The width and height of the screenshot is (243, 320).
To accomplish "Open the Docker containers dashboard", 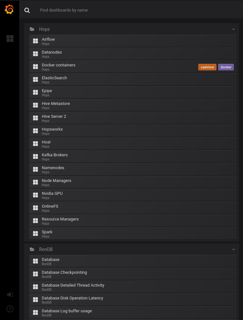I will 58,65.
